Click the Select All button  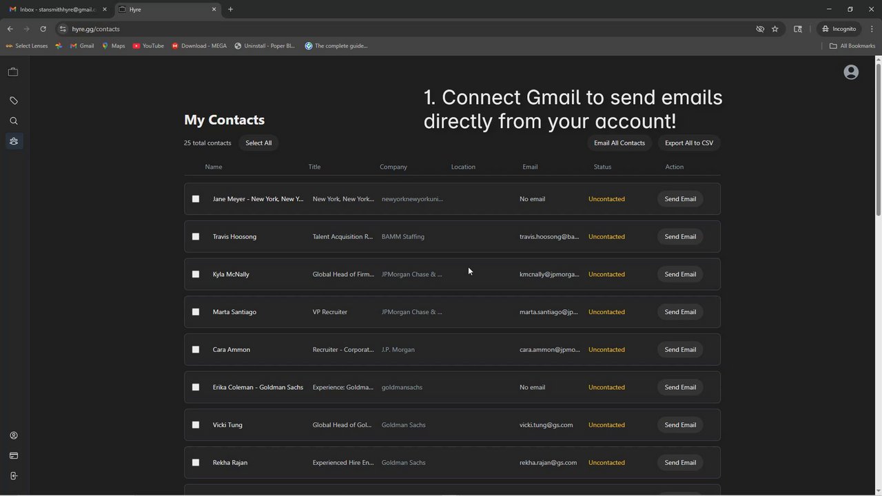[258, 143]
